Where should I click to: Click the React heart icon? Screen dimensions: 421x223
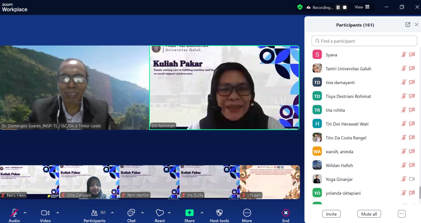pyautogui.click(x=160, y=213)
